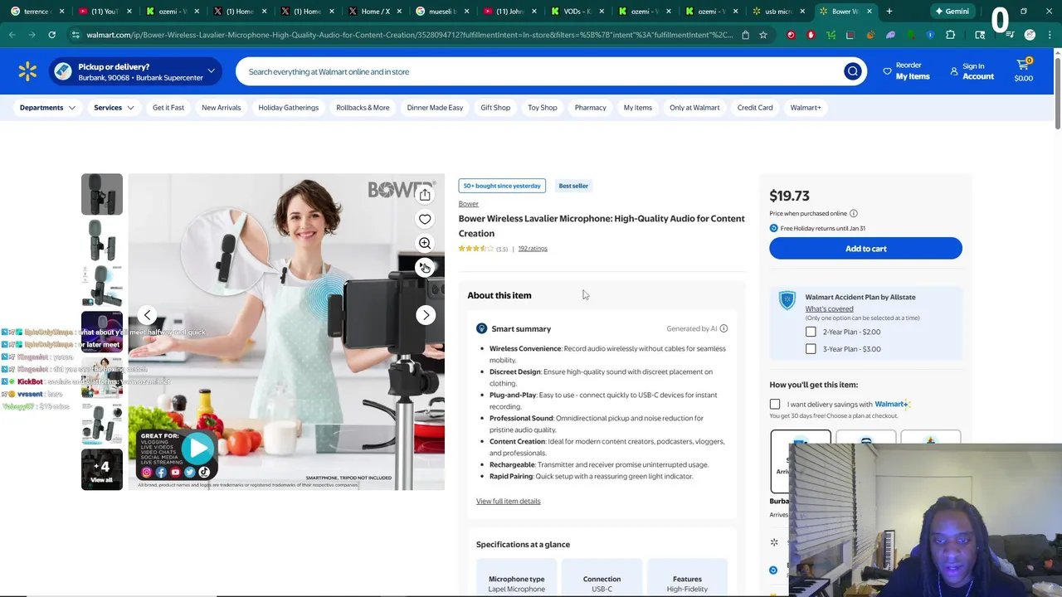Select the second product thumbnail

(102, 240)
